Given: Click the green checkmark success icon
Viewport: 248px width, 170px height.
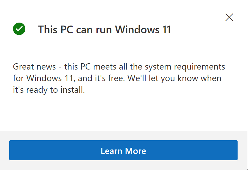Looking at the screenshot, I should [19, 29].
